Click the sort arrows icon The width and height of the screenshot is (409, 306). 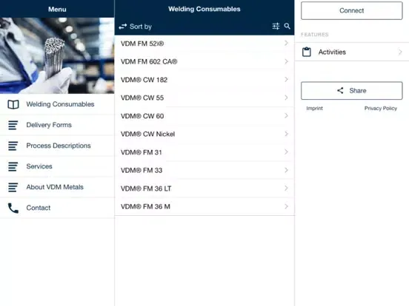click(x=122, y=27)
